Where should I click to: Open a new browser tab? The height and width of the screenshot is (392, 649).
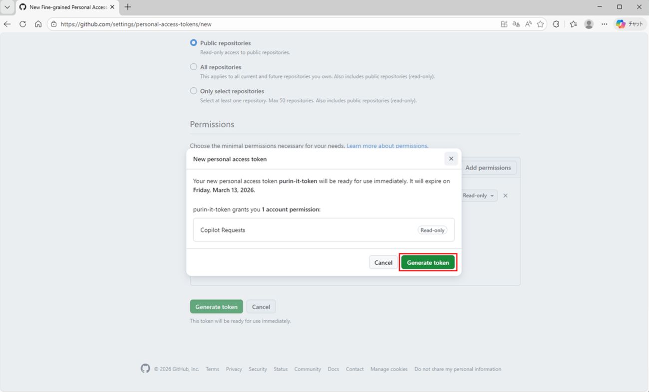point(127,7)
